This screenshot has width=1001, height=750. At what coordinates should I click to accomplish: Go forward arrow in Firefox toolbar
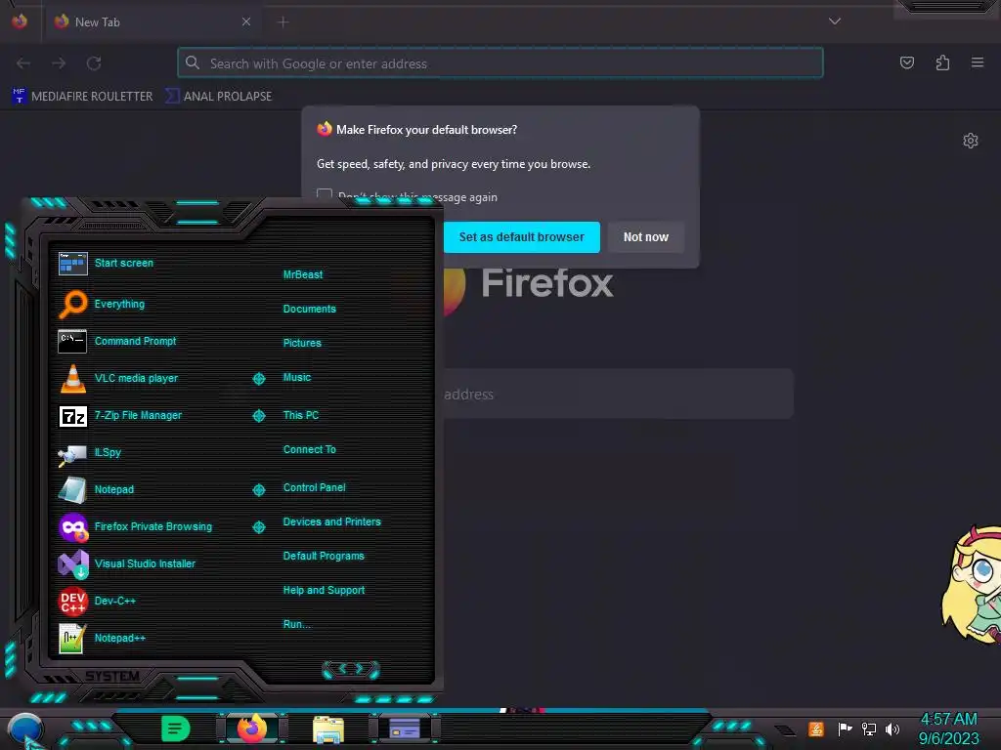pos(59,63)
